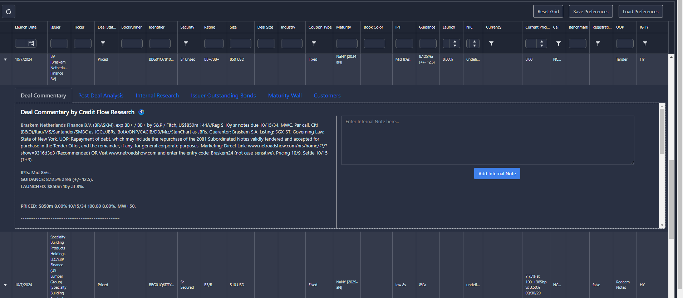
Task: Open the Internal Research tab
Action: [x=157, y=96]
